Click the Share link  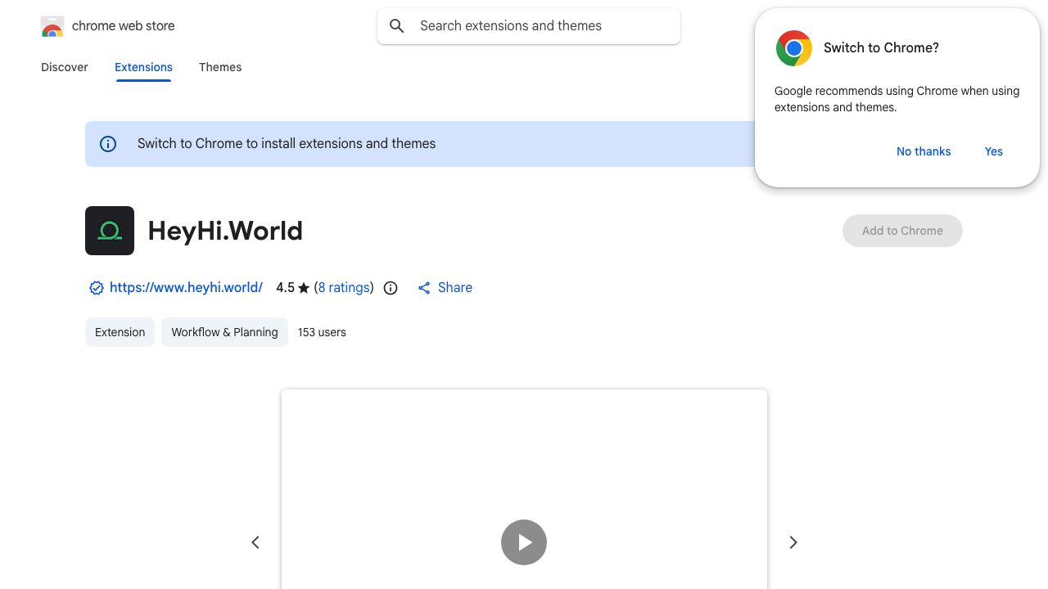455,288
